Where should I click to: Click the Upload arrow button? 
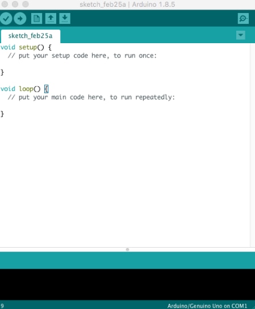(x=20, y=19)
